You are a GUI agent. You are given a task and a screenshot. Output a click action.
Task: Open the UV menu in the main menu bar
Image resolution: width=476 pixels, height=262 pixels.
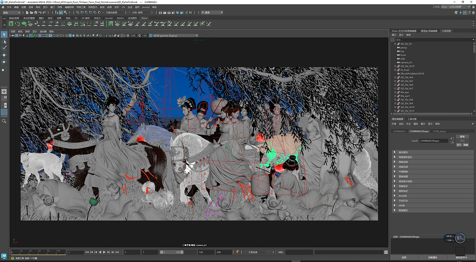point(123,7)
